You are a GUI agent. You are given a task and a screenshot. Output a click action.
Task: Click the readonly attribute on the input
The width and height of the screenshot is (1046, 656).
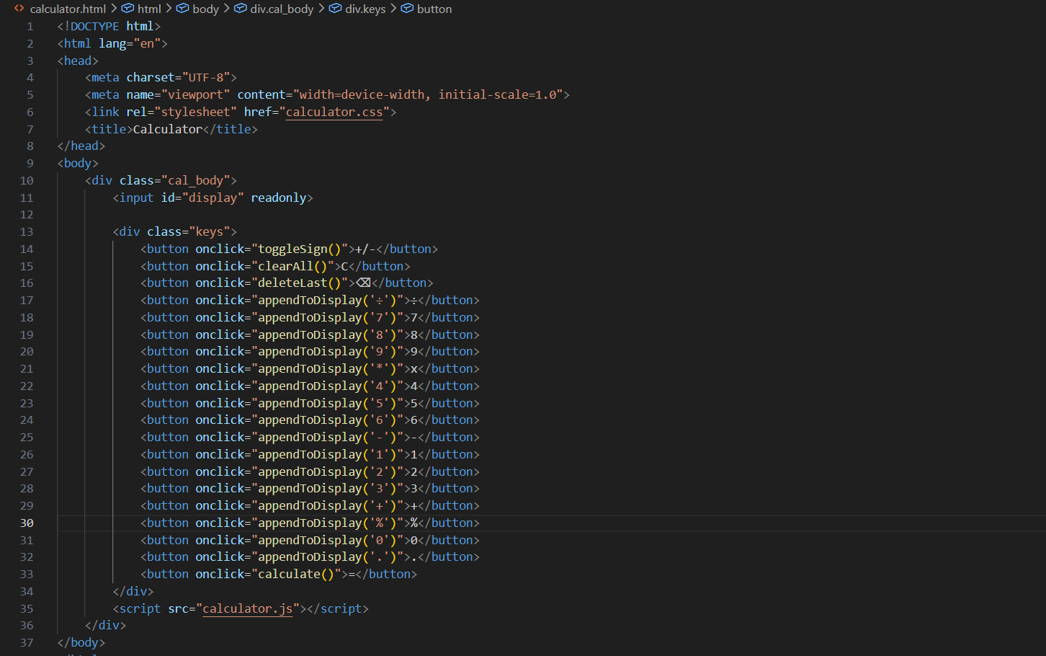[x=279, y=198]
